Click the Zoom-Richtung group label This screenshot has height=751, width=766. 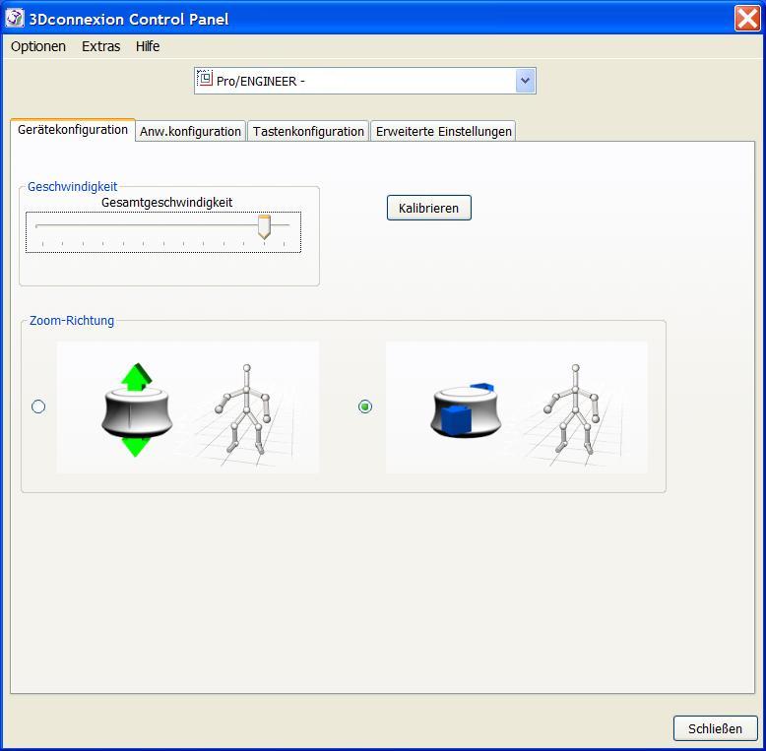point(72,321)
